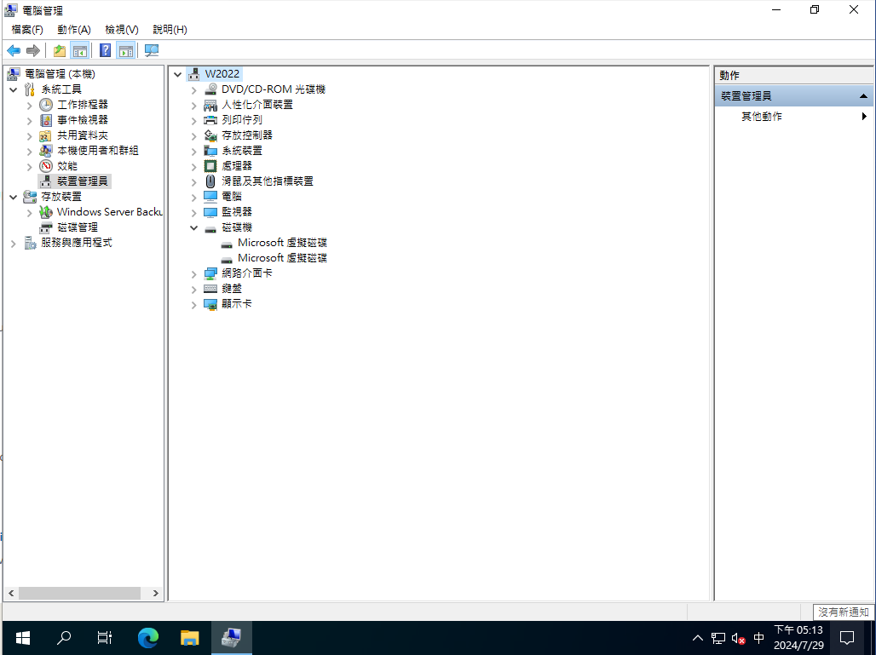Select the 共用資料夾 icon
This screenshot has height=655, width=876.
[x=46, y=135]
